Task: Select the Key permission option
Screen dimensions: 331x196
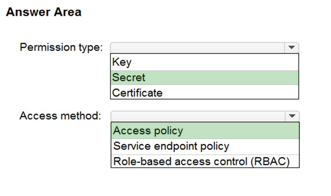Action: 204,62
